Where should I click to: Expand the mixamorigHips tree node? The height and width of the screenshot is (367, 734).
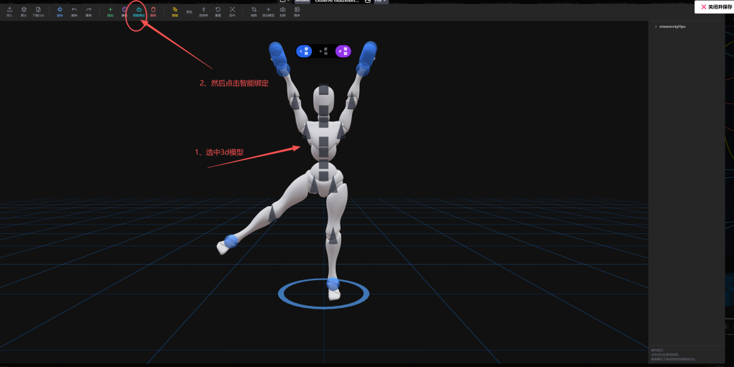coord(656,26)
